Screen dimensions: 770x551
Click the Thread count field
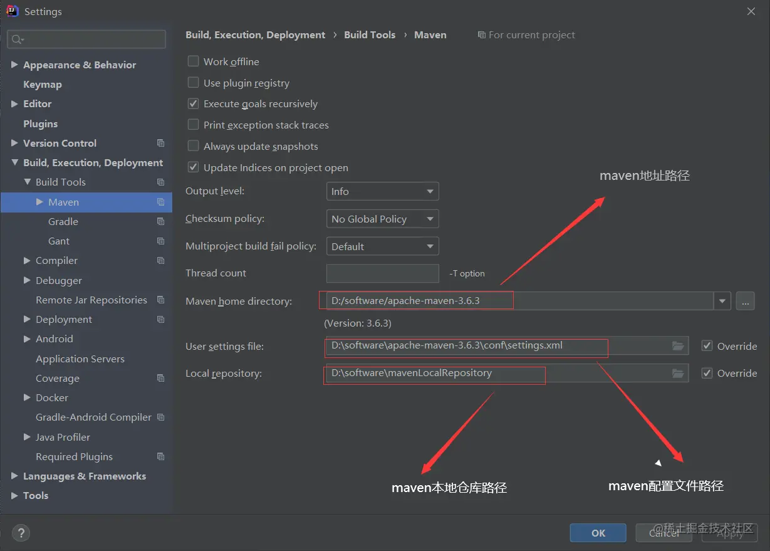click(382, 273)
